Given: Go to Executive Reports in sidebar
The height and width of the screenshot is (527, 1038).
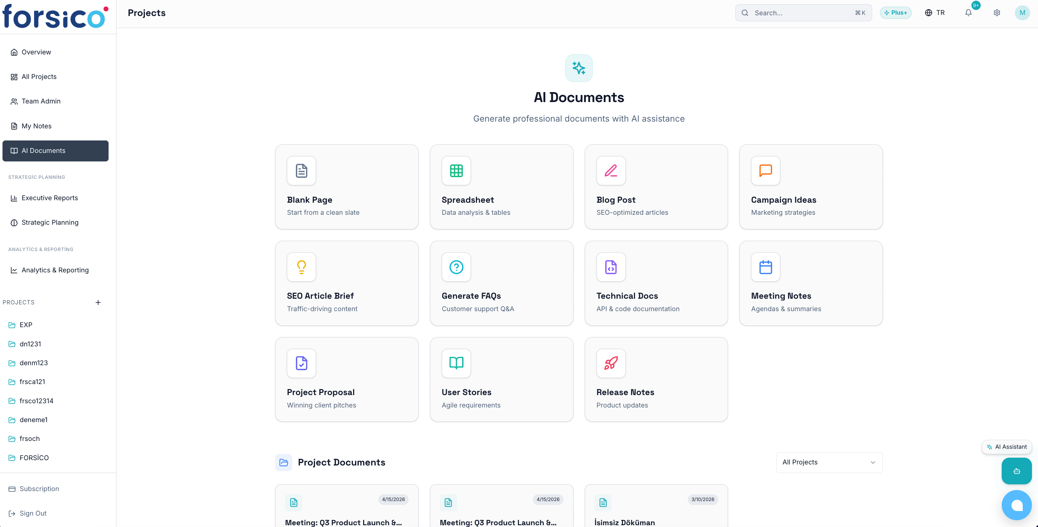Looking at the screenshot, I should (49, 198).
